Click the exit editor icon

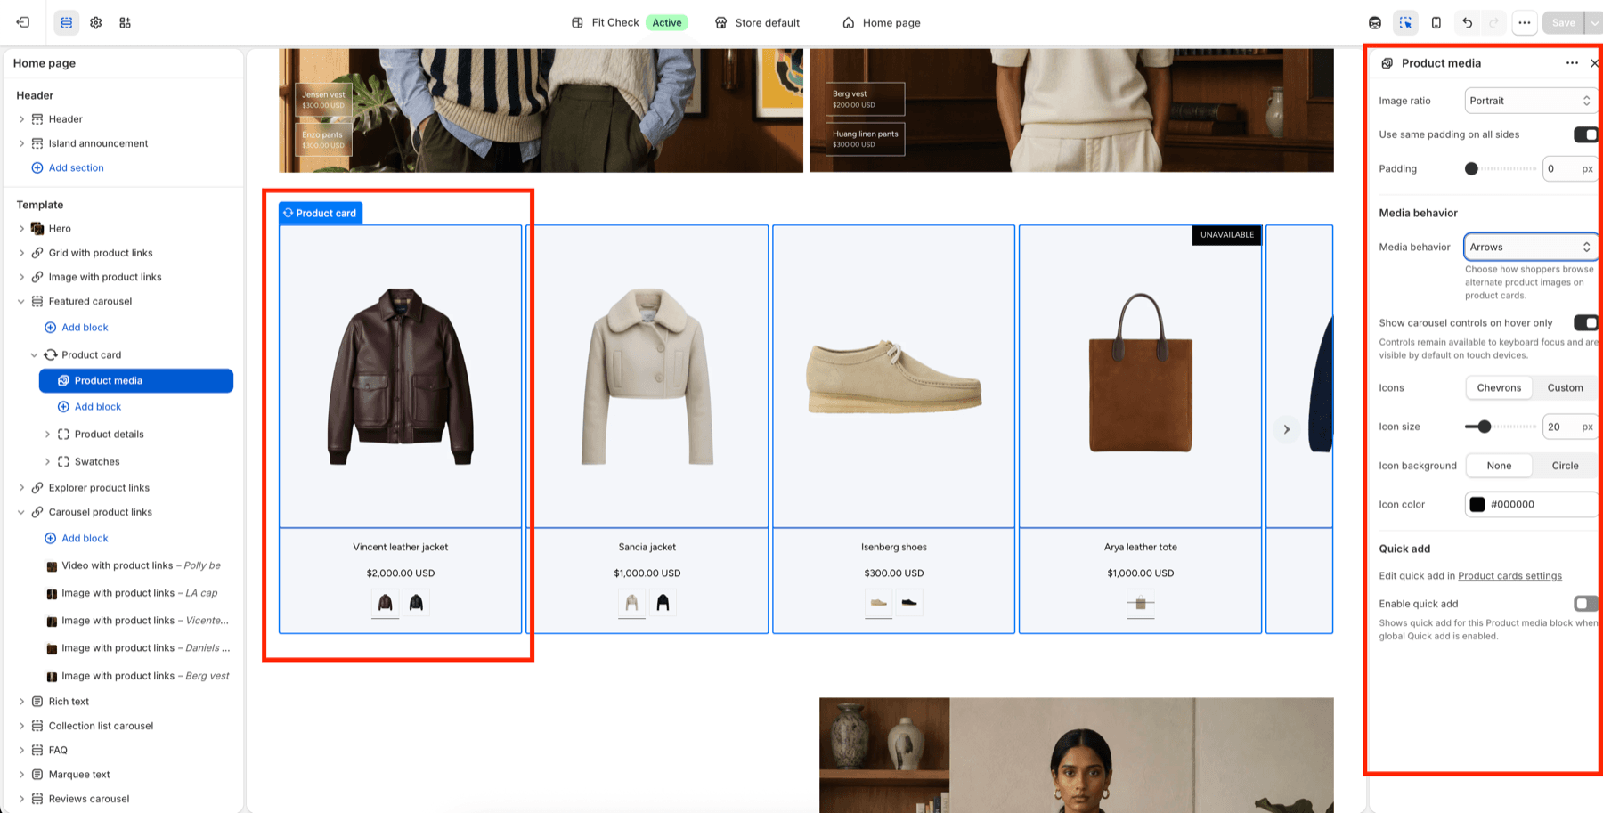[x=23, y=22]
